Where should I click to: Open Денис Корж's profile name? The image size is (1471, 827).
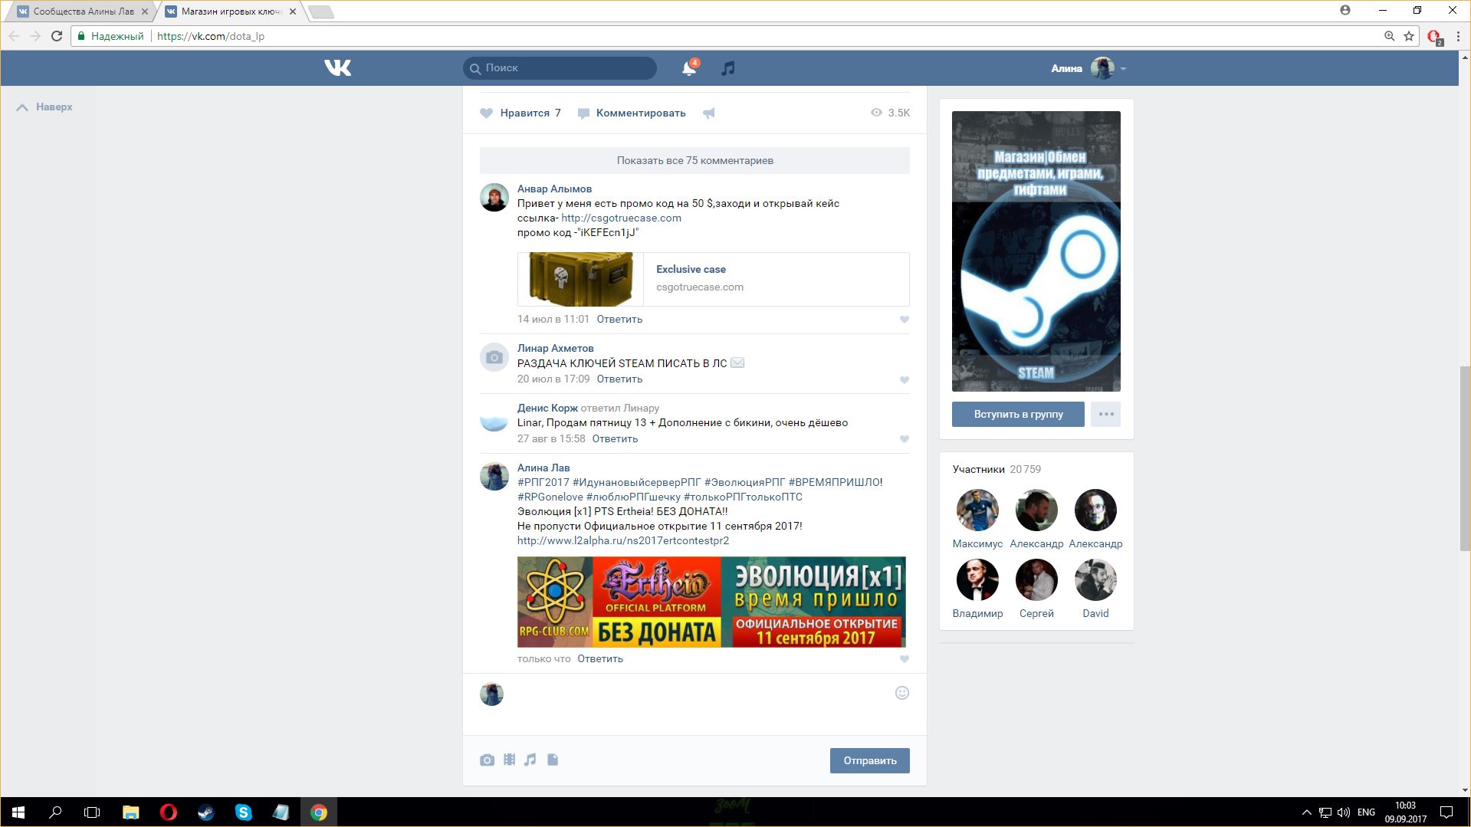547,408
